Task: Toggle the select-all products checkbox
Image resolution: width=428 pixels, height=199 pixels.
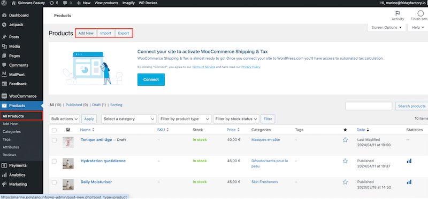Action: click(54, 130)
